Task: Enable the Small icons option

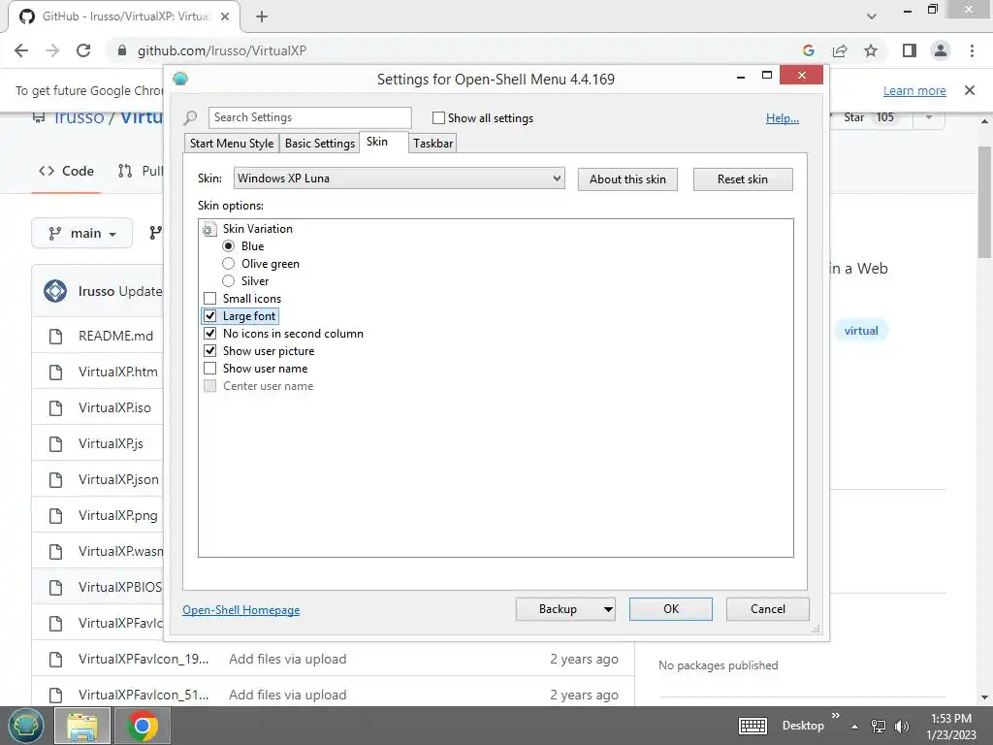Action: pyautogui.click(x=209, y=299)
